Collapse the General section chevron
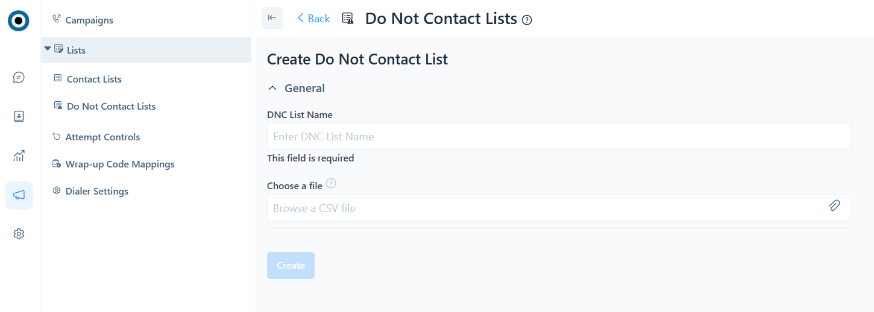The width and height of the screenshot is (874, 312). tap(273, 89)
